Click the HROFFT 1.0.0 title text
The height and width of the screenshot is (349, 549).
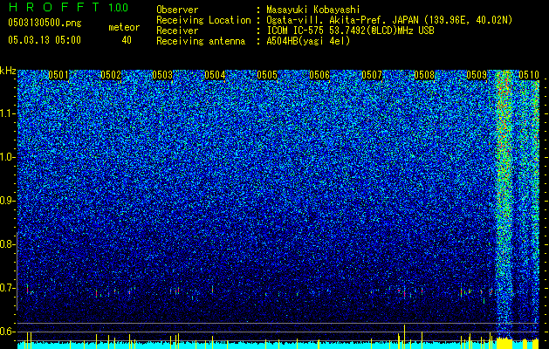pyautogui.click(x=68, y=7)
